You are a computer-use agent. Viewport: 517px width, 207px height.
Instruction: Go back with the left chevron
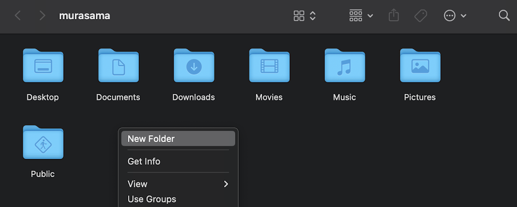point(18,16)
